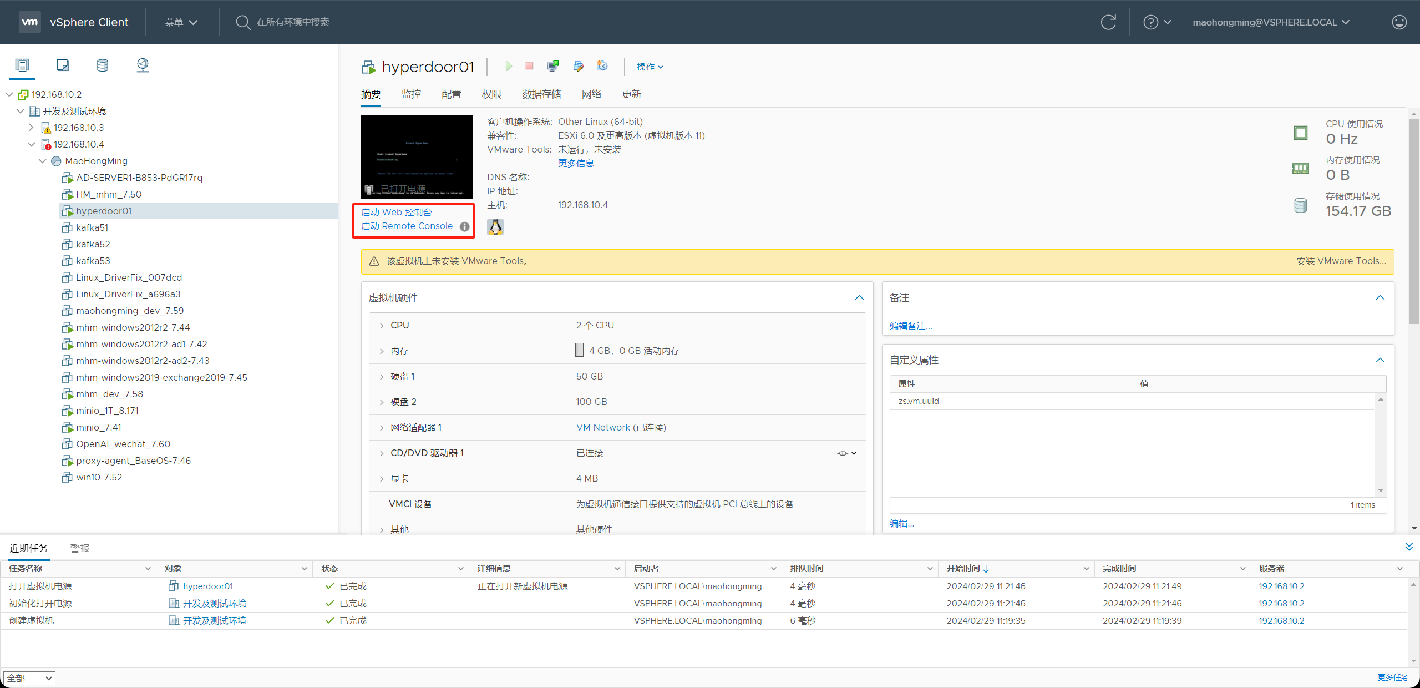The image size is (1420, 688).
Task: Switch to the 监控 tab
Action: point(411,94)
